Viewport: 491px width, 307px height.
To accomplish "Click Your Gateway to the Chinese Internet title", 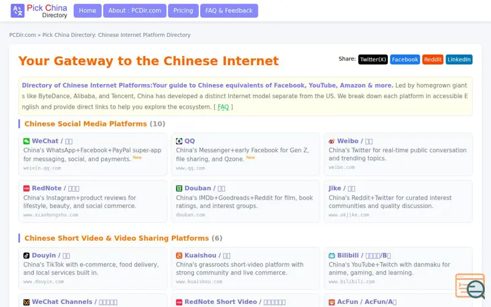I will pos(149,61).
